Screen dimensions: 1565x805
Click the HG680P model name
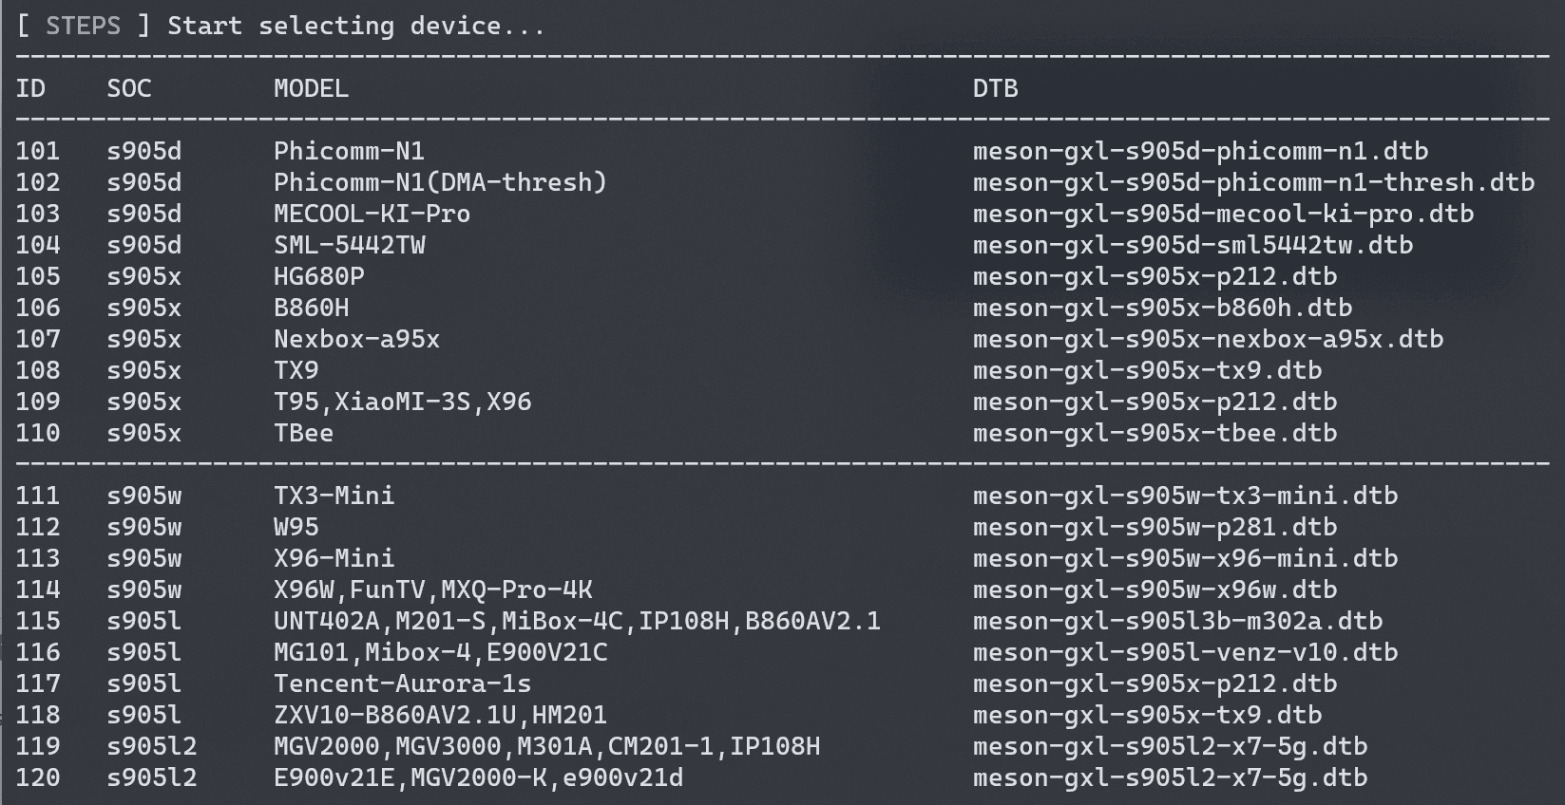[x=319, y=276]
